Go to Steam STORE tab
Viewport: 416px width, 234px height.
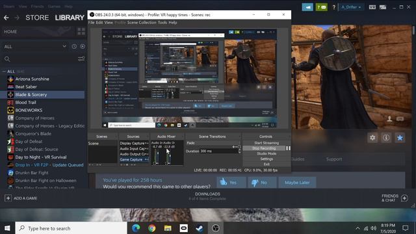pos(37,18)
